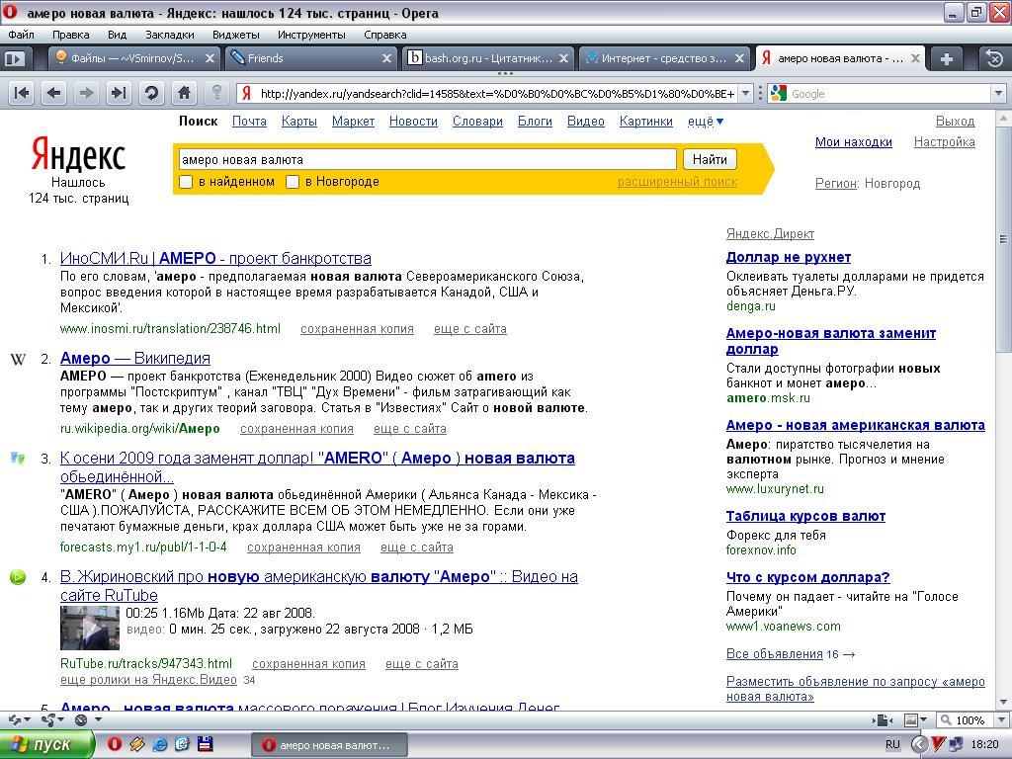Image resolution: width=1012 pixels, height=759 pixels.
Task: Reload the current page
Action: (x=151, y=94)
